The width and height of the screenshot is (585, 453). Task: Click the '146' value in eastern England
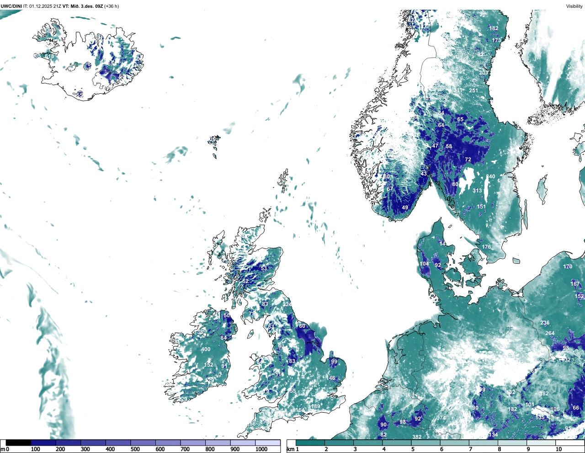click(x=330, y=378)
